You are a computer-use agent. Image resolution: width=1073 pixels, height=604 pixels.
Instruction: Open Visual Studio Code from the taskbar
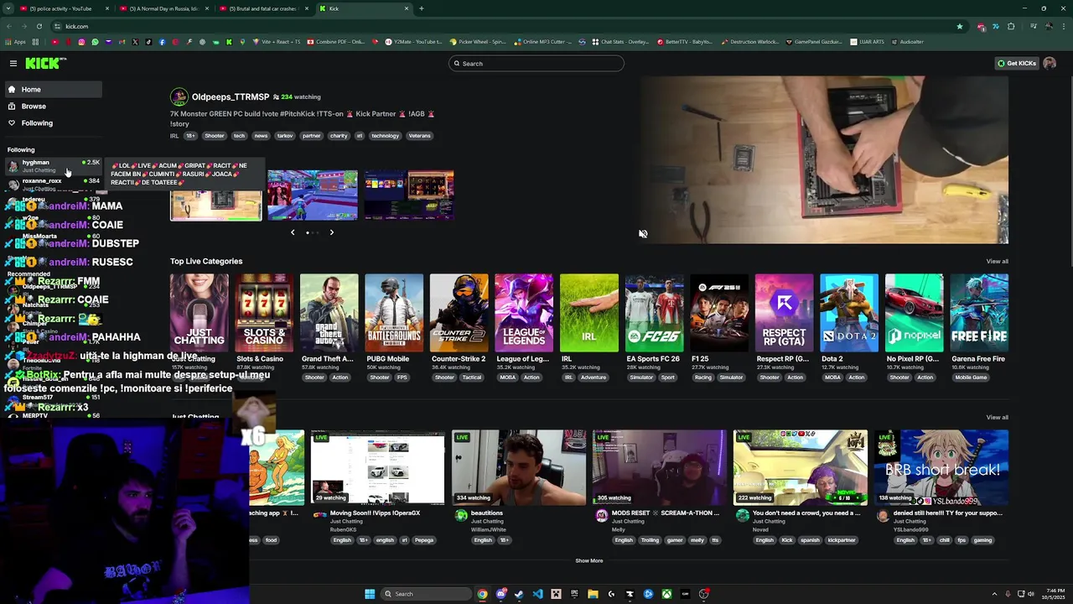(537, 594)
